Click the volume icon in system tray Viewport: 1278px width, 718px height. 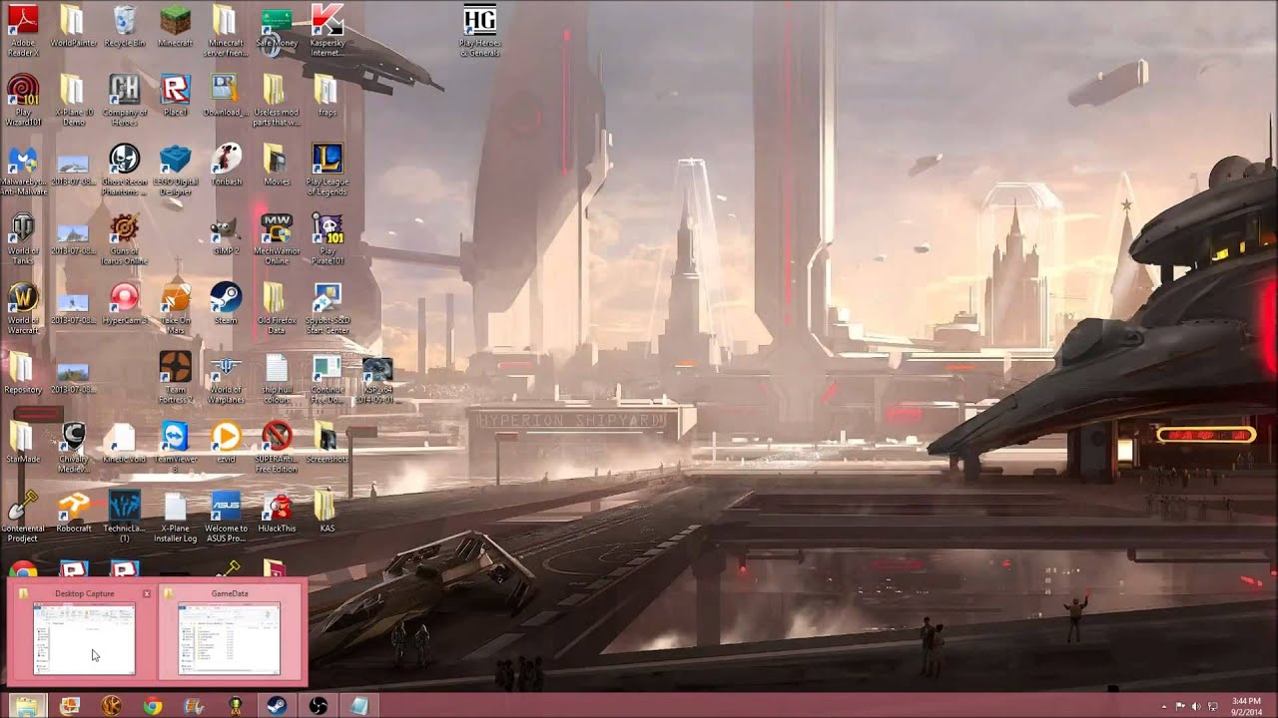tap(1195, 706)
